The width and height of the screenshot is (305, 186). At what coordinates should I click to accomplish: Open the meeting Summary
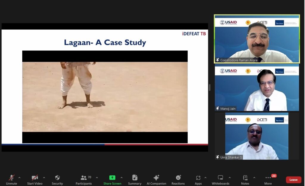135,179
